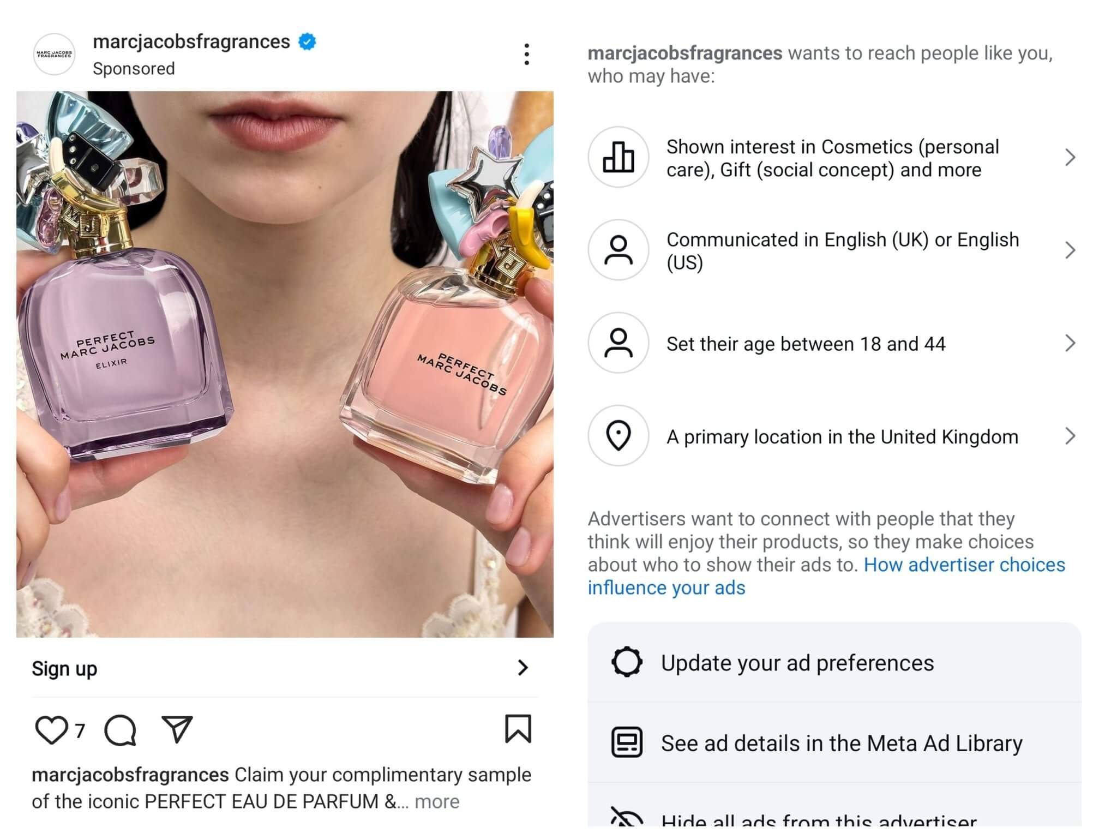Open the three-dot post options menu
This screenshot has width=1117, height=839.
(x=526, y=55)
